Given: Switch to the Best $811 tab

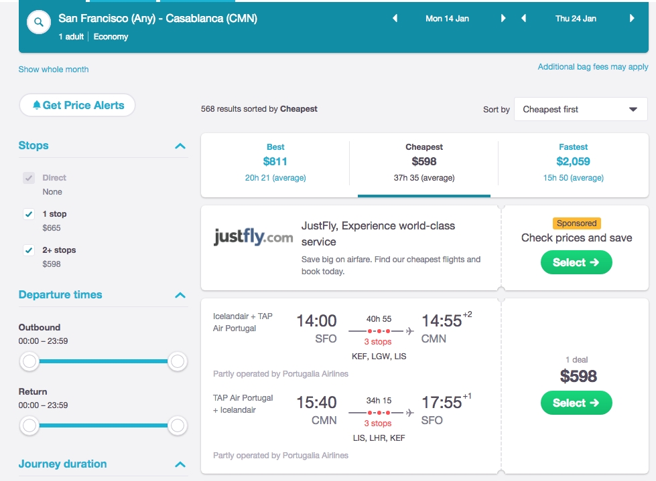Looking at the screenshot, I should coord(275,163).
